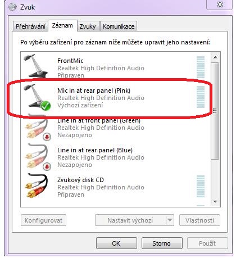Viewport: 236px width, 258px height.
Task: Click the list scrollbar up arrow
Action: (x=215, y=57)
